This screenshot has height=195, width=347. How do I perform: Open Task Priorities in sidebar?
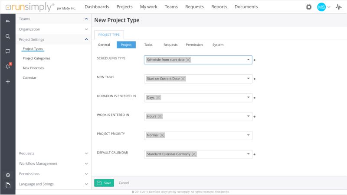[x=33, y=68]
